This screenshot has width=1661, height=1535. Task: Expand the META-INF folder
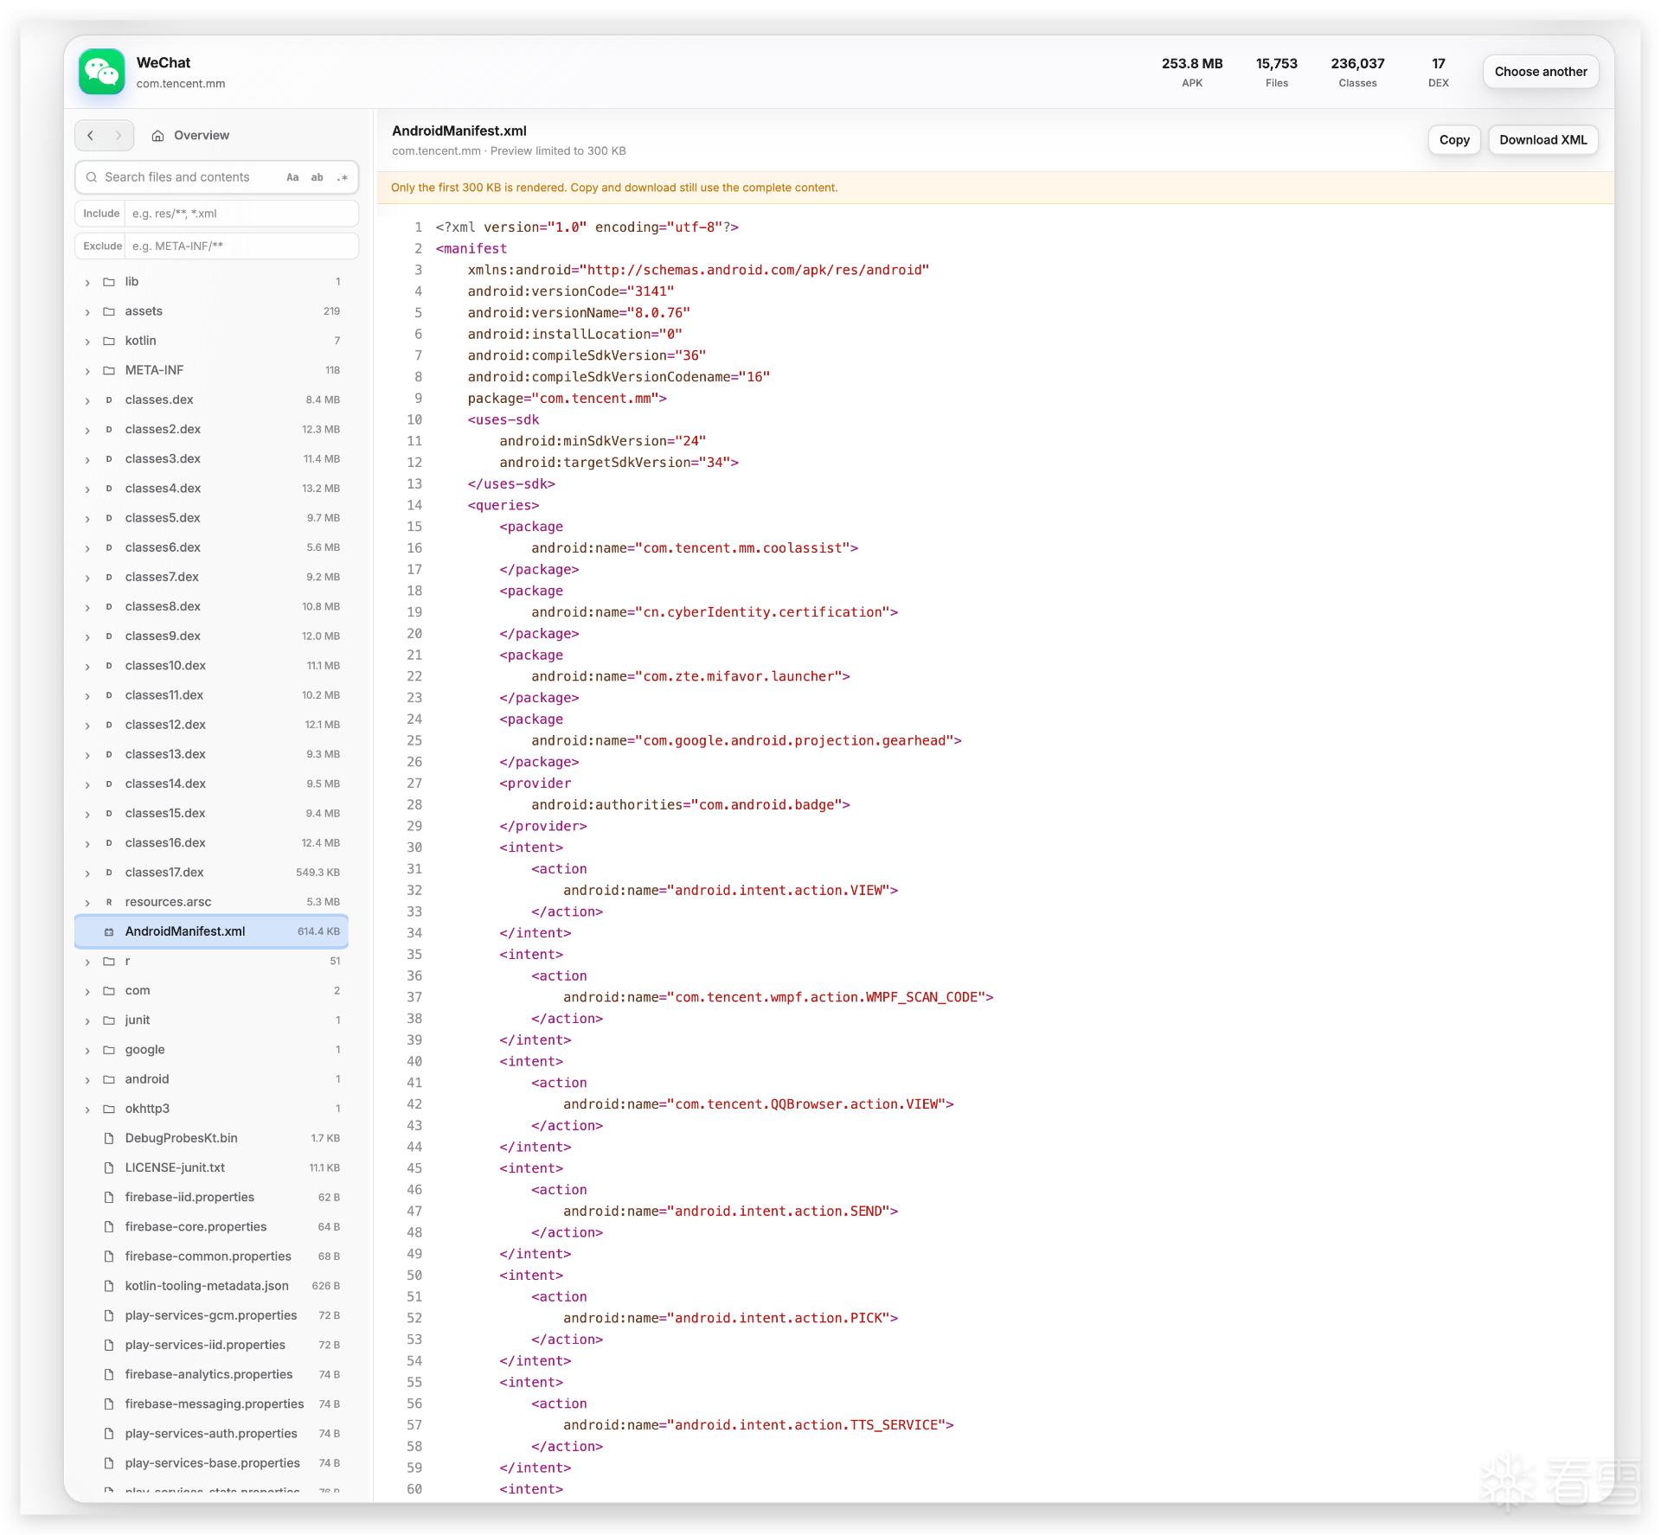coord(87,371)
